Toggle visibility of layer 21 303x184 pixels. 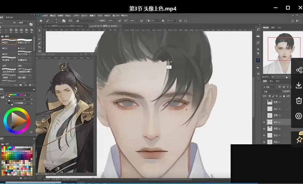264,135
